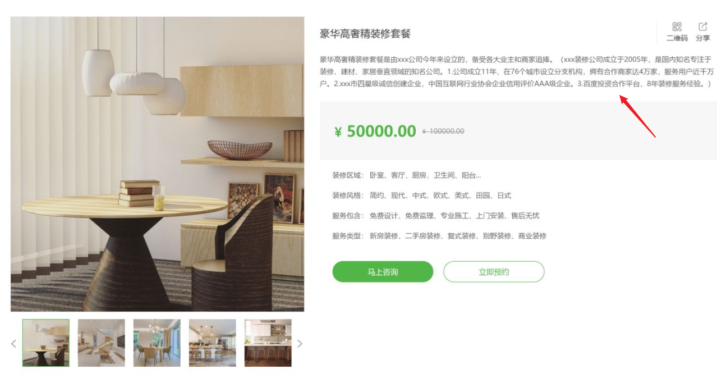The width and height of the screenshot is (717, 378).
Task: Click the main product image
Action: (x=157, y=164)
